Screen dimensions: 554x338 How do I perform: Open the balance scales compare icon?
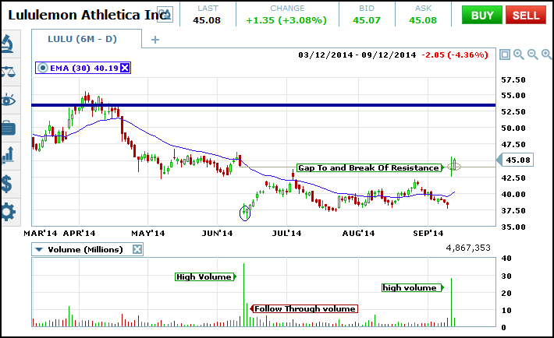8,72
